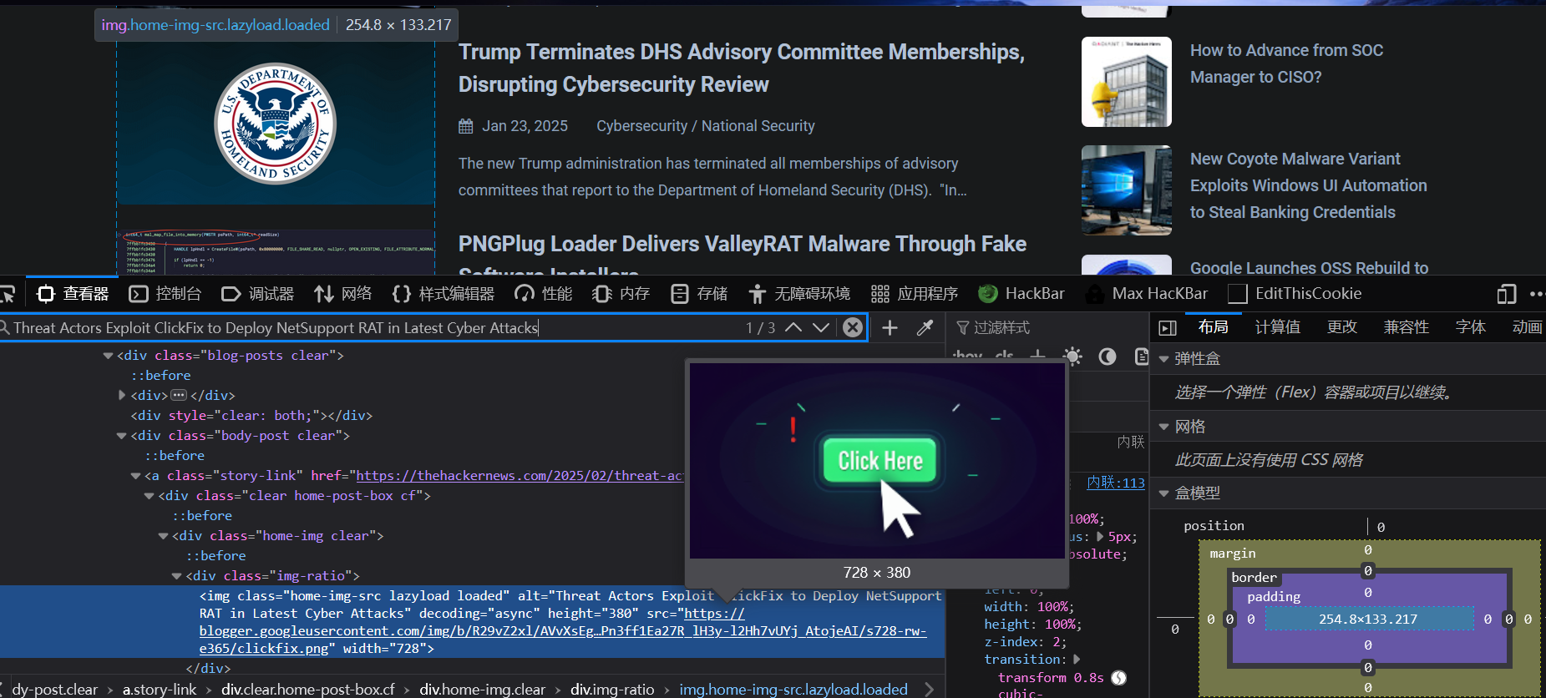
Task: Expand the collapsed empty div node
Action: (122, 395)
